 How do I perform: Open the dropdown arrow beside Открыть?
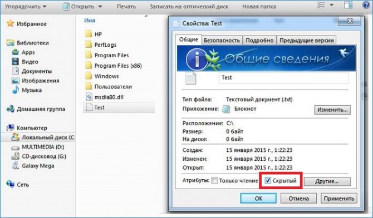click(x=100, y=7)
